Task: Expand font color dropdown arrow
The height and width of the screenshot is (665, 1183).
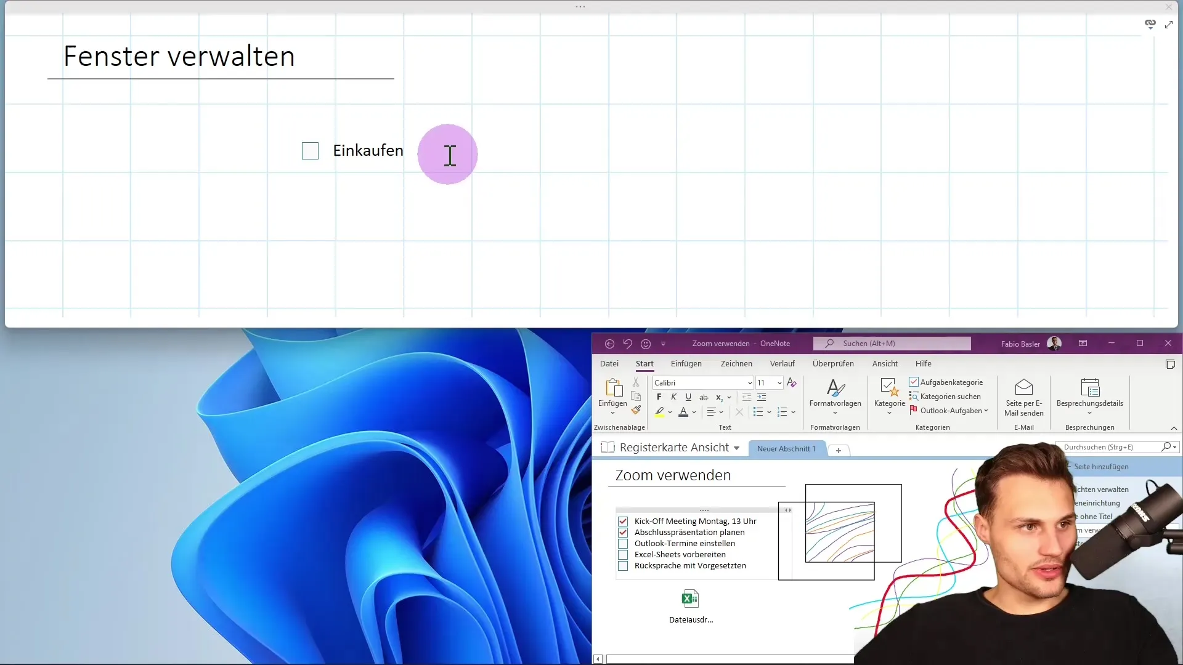Action: (x=694, y=413)
